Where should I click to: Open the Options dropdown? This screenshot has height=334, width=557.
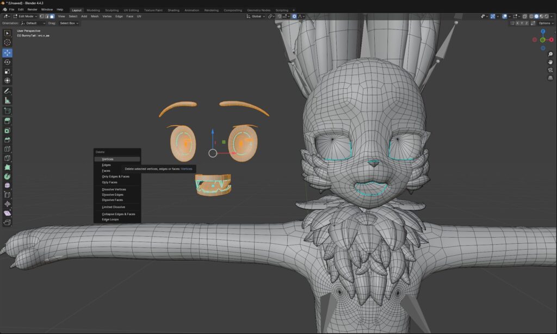coord(546,23)
